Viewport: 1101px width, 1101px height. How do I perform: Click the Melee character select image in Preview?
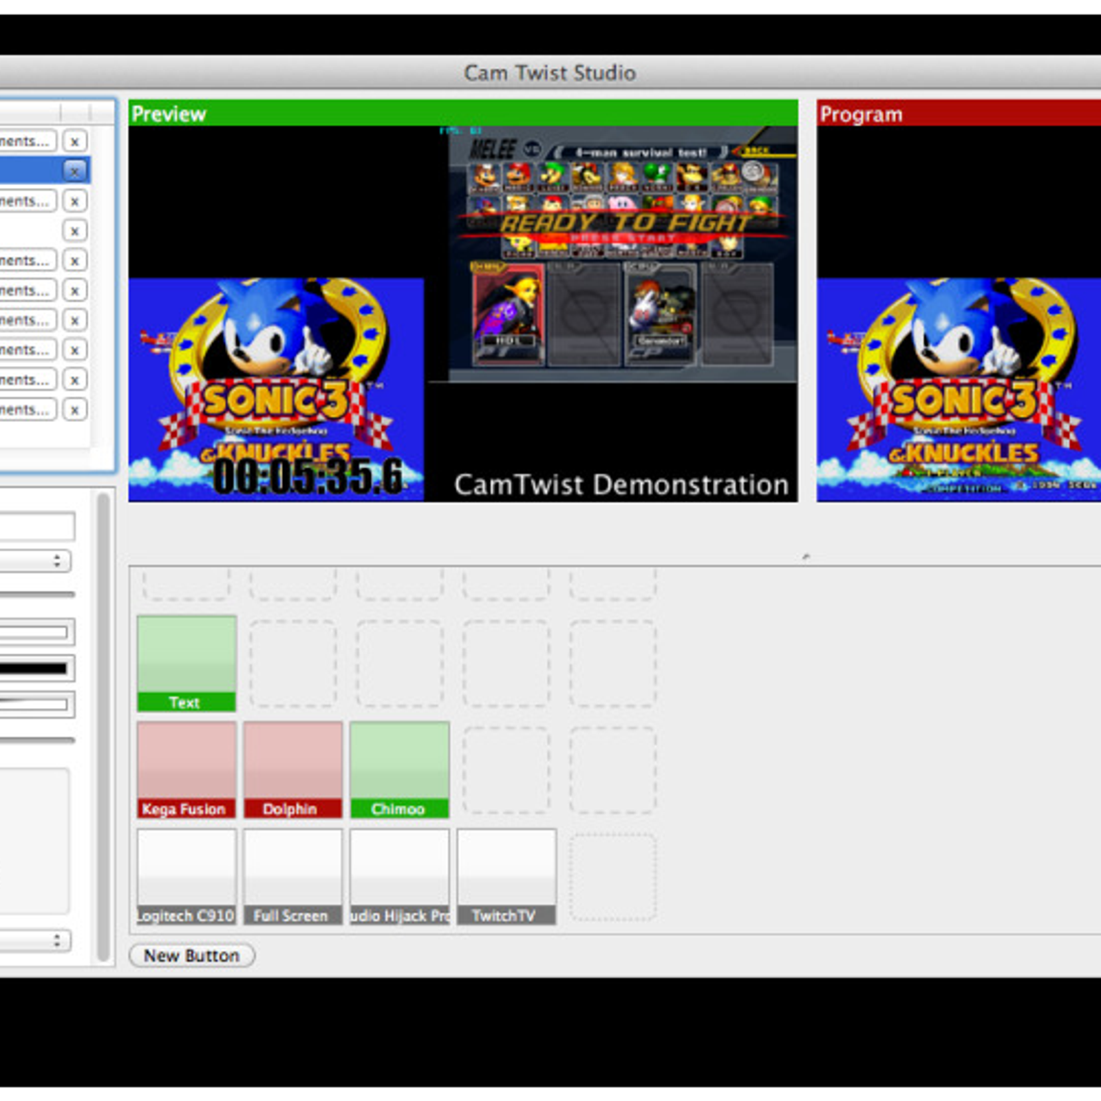623,253
